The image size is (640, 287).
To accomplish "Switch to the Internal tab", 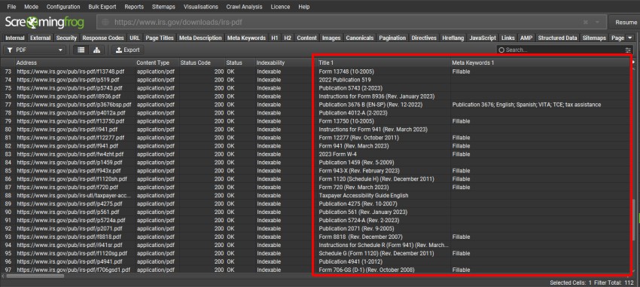I will [15, 38].
